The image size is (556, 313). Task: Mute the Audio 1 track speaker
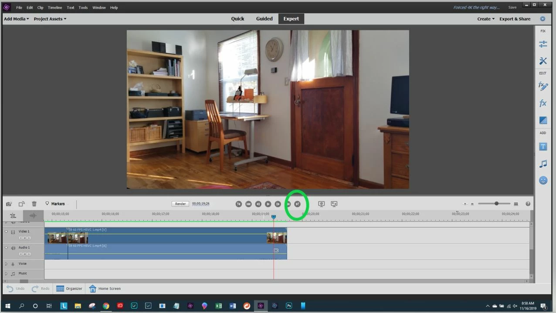13,248
